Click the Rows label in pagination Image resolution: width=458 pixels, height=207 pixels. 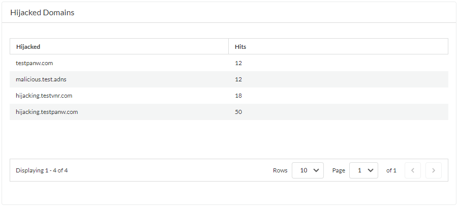(x=280, y=170)
